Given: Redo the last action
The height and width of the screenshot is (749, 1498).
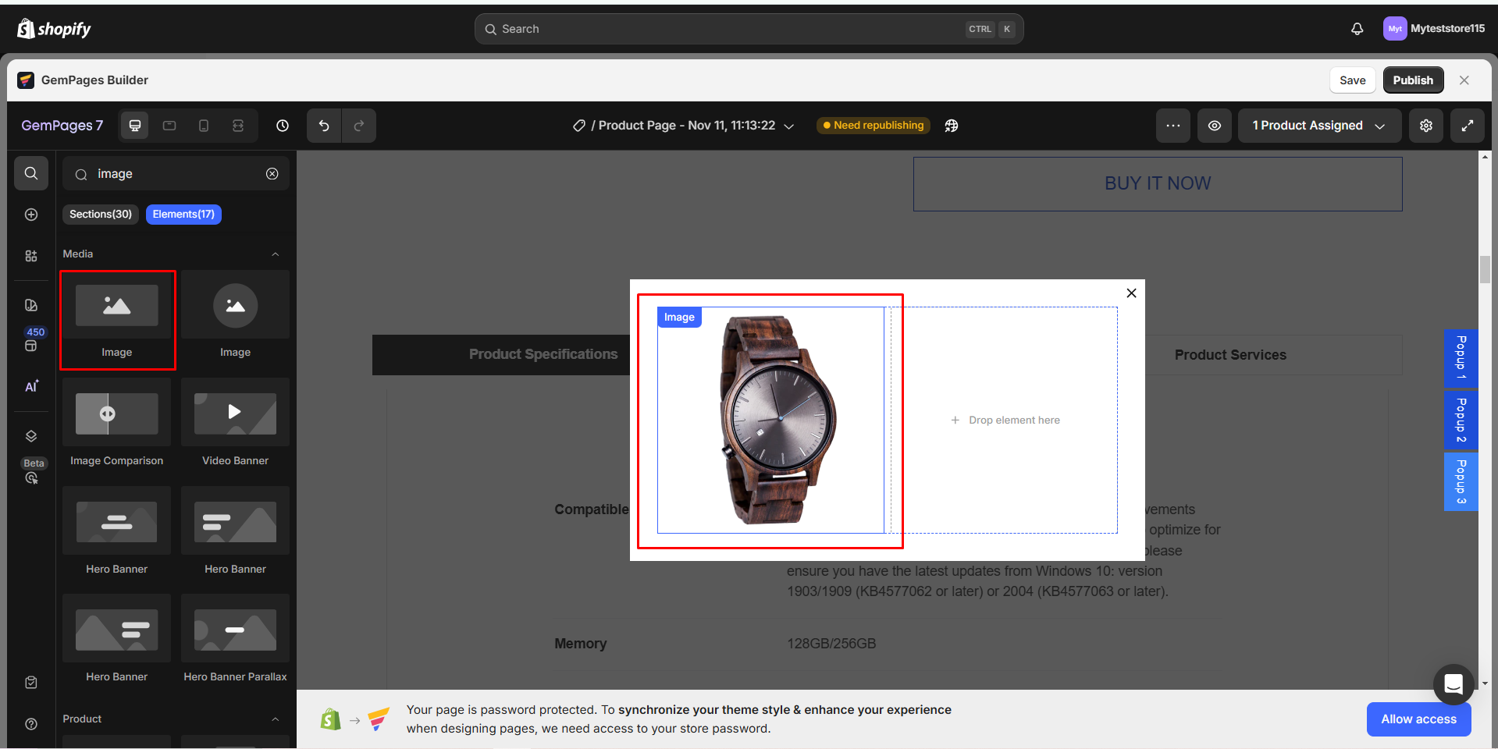Looking at the screenshot, I should [359, 126].
